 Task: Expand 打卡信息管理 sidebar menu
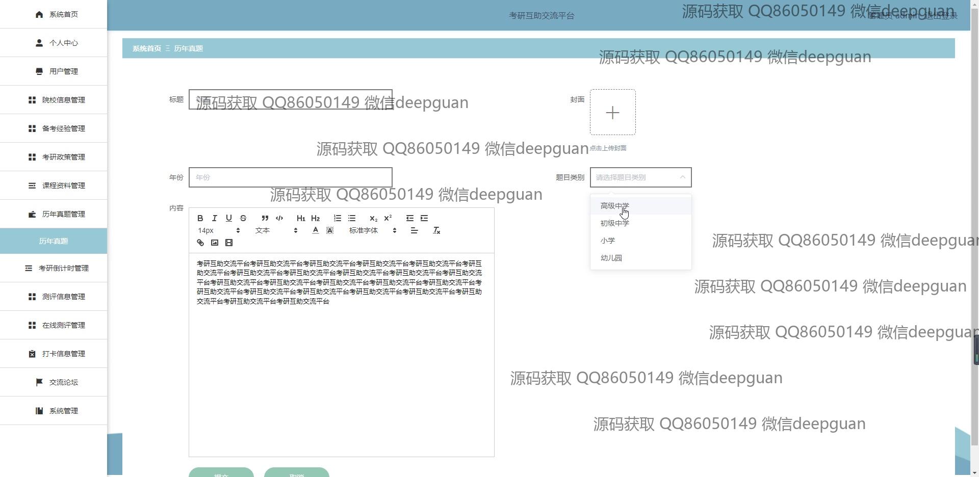pyautogui.click(x=54, y=354)
